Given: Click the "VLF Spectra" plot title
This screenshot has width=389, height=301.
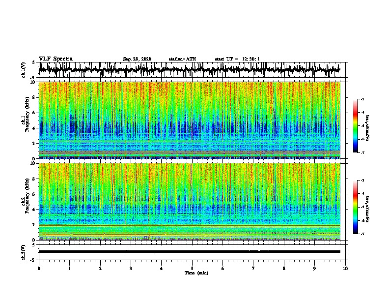Looking at the screenshot, I should click(56, 59).
